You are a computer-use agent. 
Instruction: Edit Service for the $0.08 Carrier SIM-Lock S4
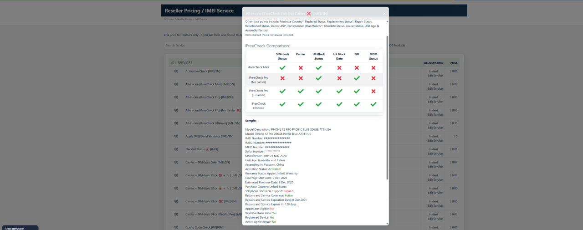point(435,219)
